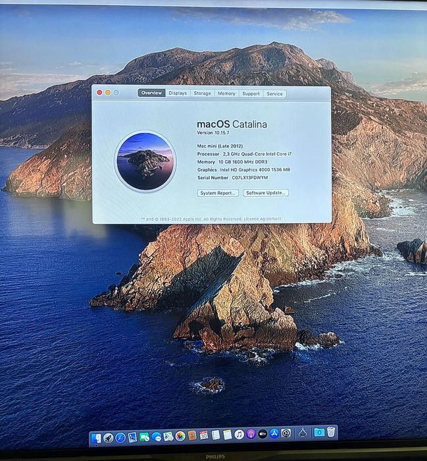Open Music app in the Dock
This screenshot has height=461, width=427.
(239, 434)
